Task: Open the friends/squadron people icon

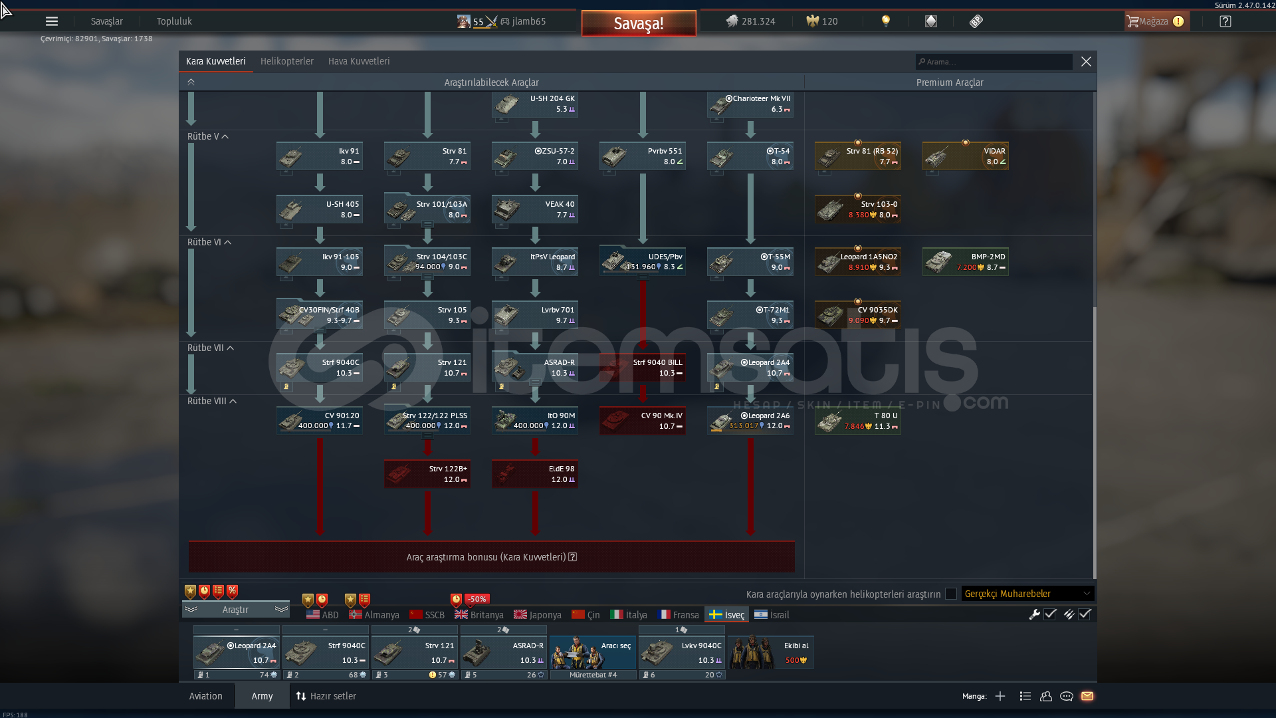Action: pyautogui.click(x=1046, y=696)
